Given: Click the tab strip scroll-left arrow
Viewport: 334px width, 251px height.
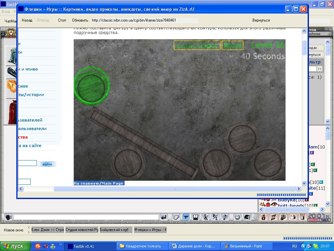Looking at the screenshot, I should pyautogui.click(x=29, y=227).
